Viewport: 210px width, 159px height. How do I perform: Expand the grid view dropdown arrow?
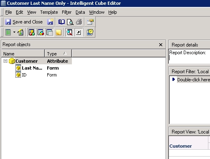point(14,32)
